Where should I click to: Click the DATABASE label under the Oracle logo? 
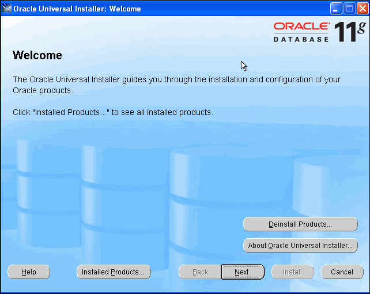pyautogui.click(x=301, y=39)
